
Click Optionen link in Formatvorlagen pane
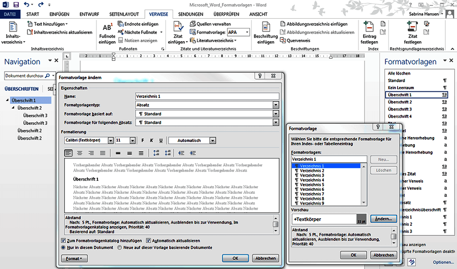(x=443, y=262)
